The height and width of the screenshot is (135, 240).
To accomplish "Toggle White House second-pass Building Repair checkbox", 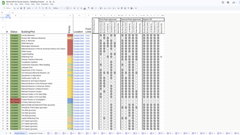I will [122, 51].
